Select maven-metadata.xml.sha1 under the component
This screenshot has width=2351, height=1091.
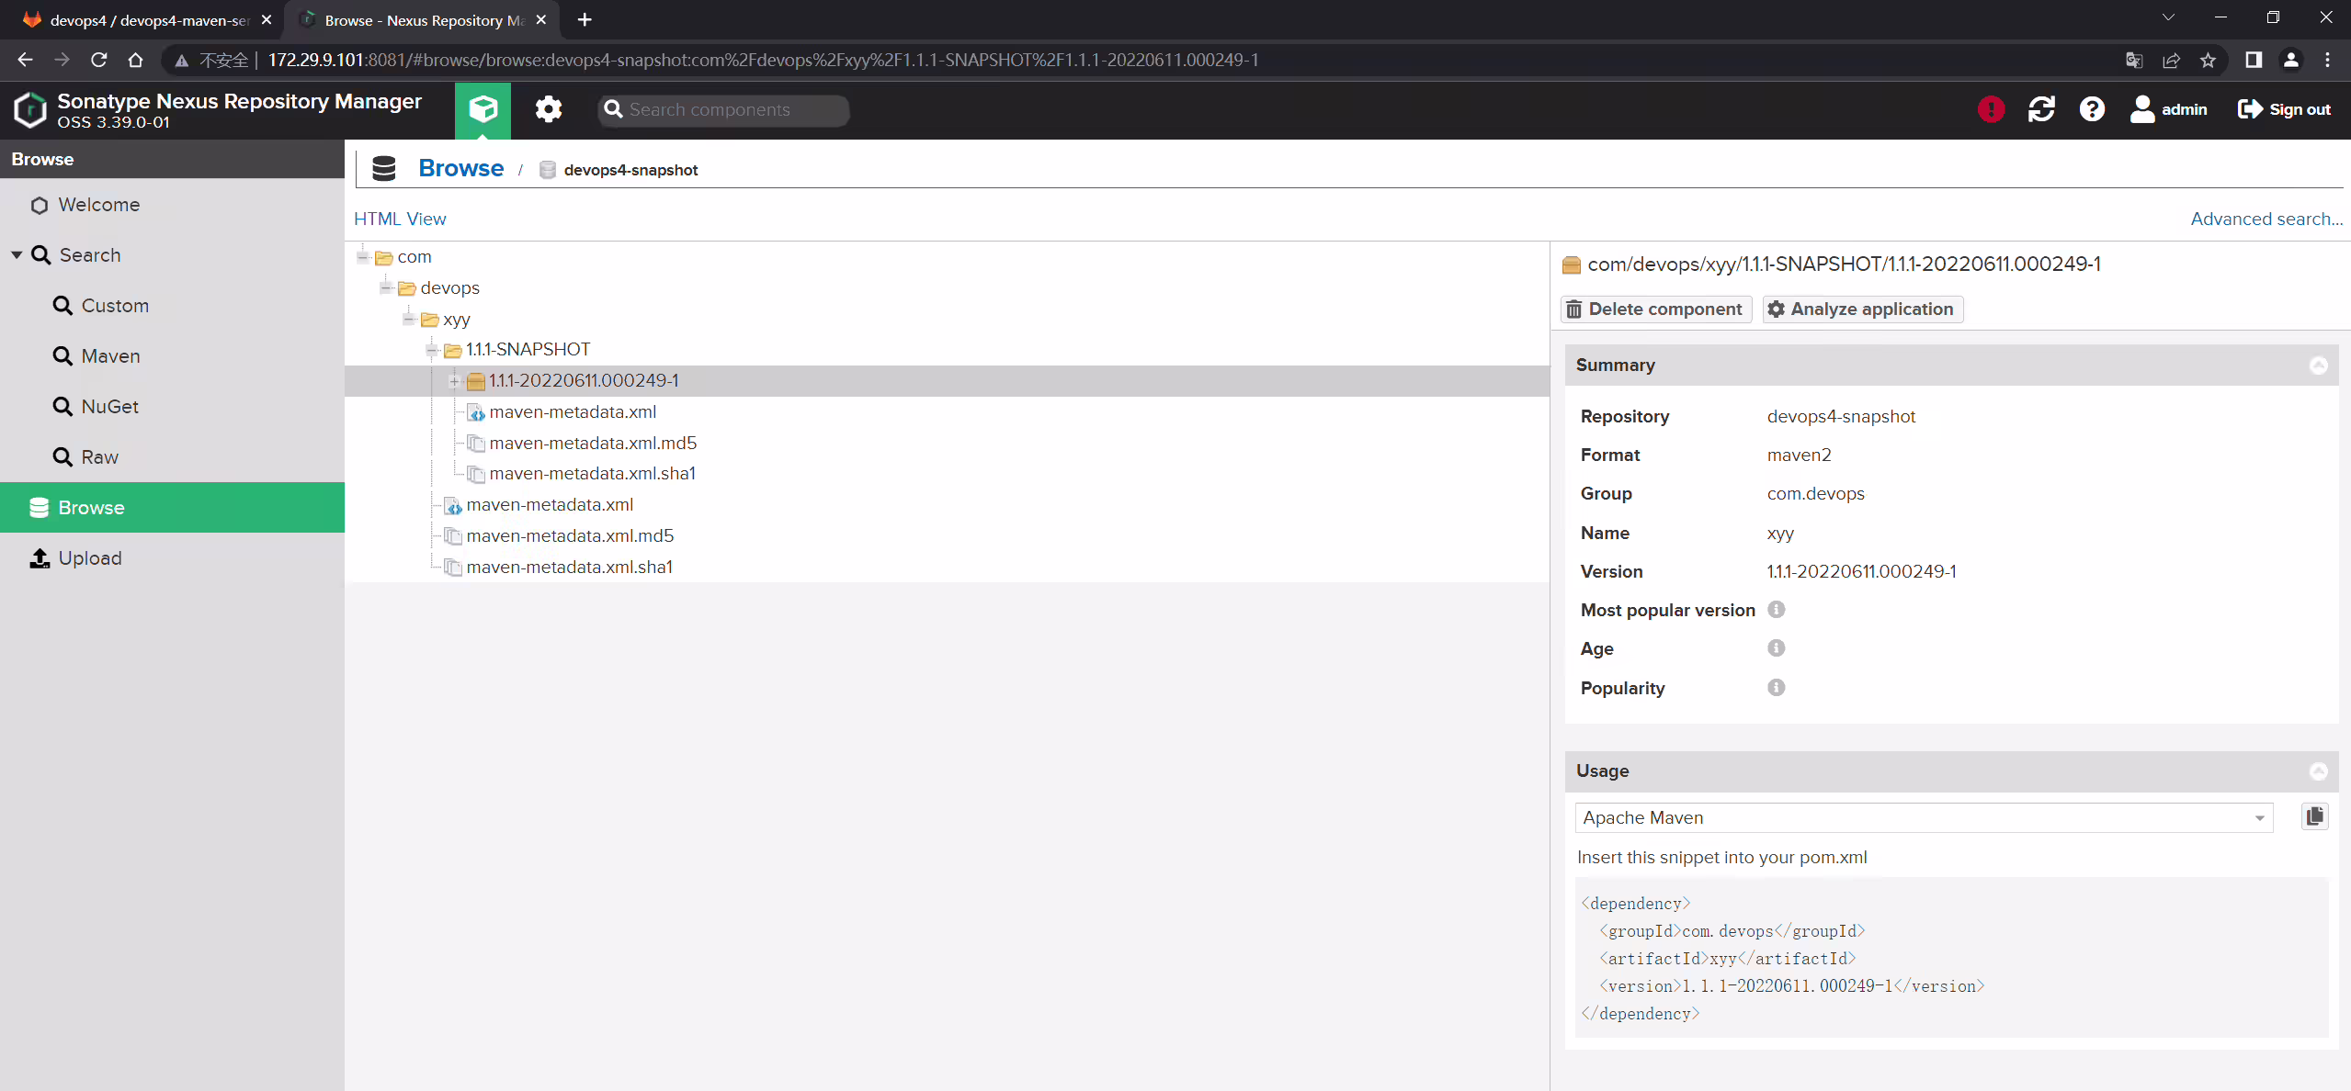[x=592, y=474]
